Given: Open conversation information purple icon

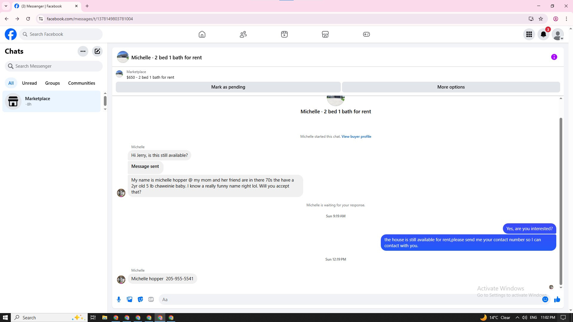Looking at the screenshot, I should (x=554, y=57).
